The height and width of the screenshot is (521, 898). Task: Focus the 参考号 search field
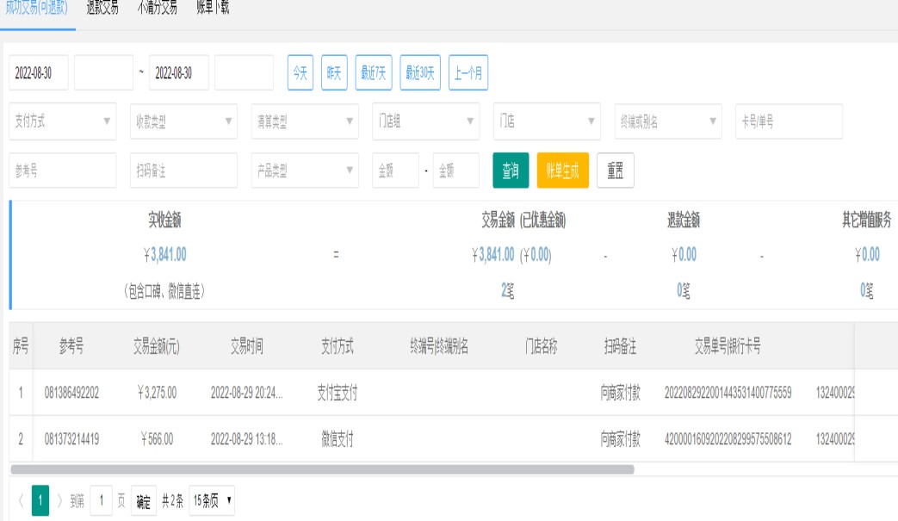coord(63,171)
